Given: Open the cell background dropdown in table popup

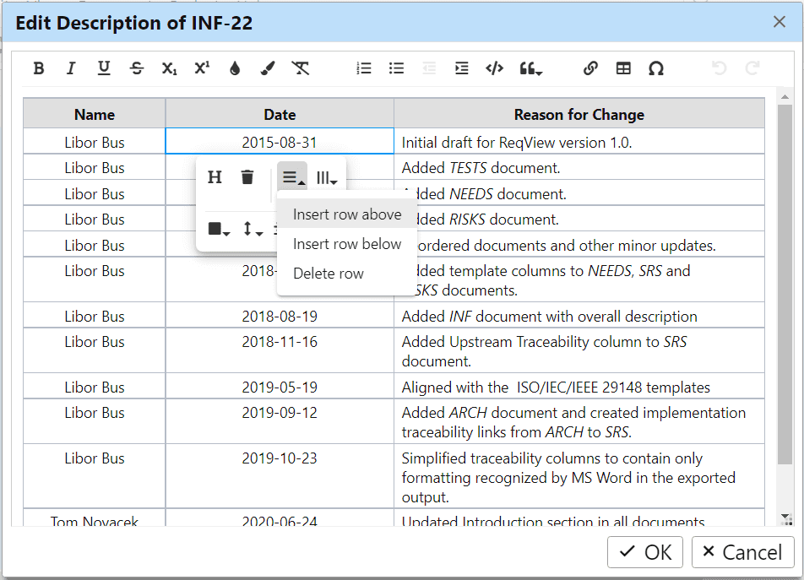Looking at the screenshot, I should click(219, 229).
